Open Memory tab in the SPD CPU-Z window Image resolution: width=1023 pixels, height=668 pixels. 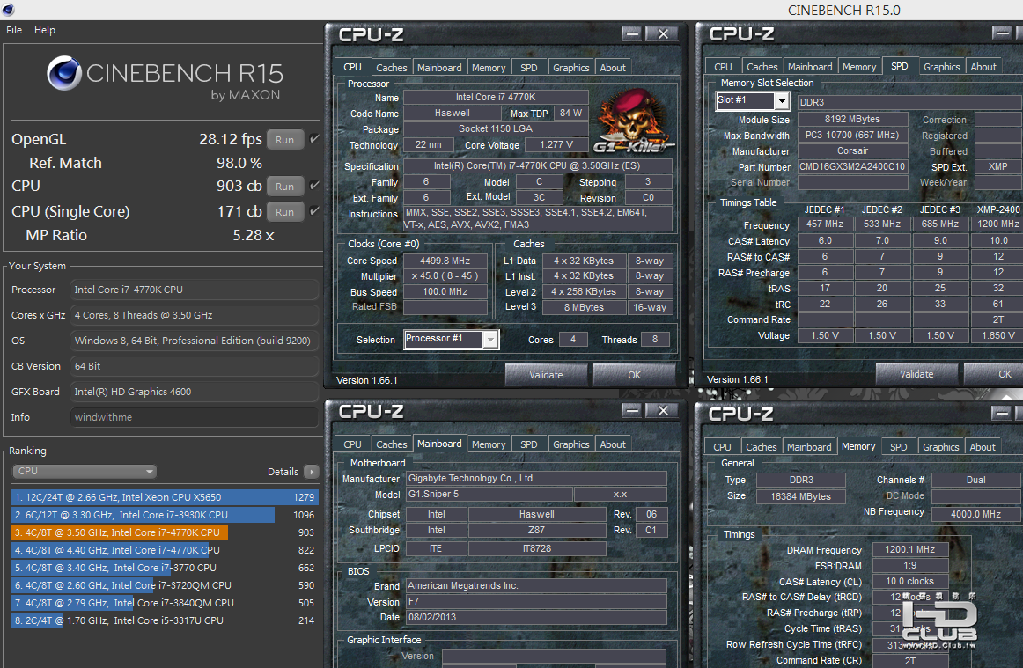click(x=858, y=67)
